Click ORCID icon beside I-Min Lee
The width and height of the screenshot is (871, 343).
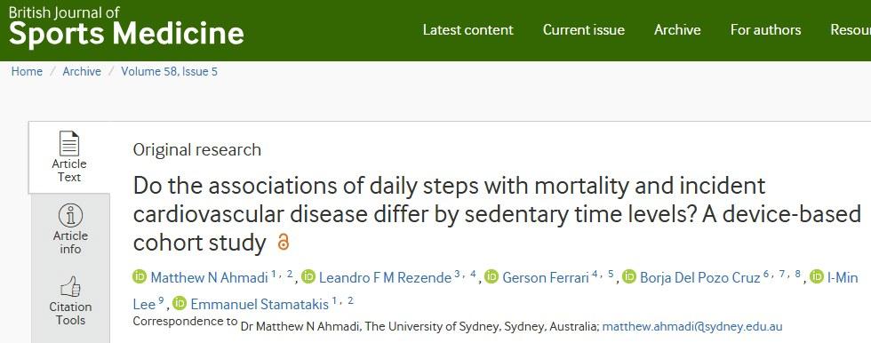817,276
